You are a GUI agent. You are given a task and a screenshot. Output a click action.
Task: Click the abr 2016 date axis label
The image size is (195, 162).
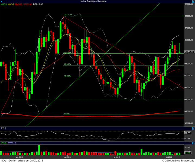19,157
